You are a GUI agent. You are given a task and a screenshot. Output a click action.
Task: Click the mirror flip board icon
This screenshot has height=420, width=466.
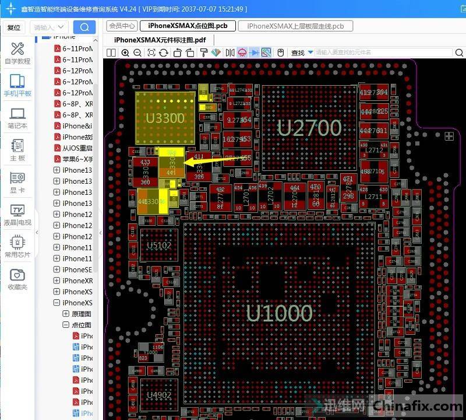coord(230,53)
